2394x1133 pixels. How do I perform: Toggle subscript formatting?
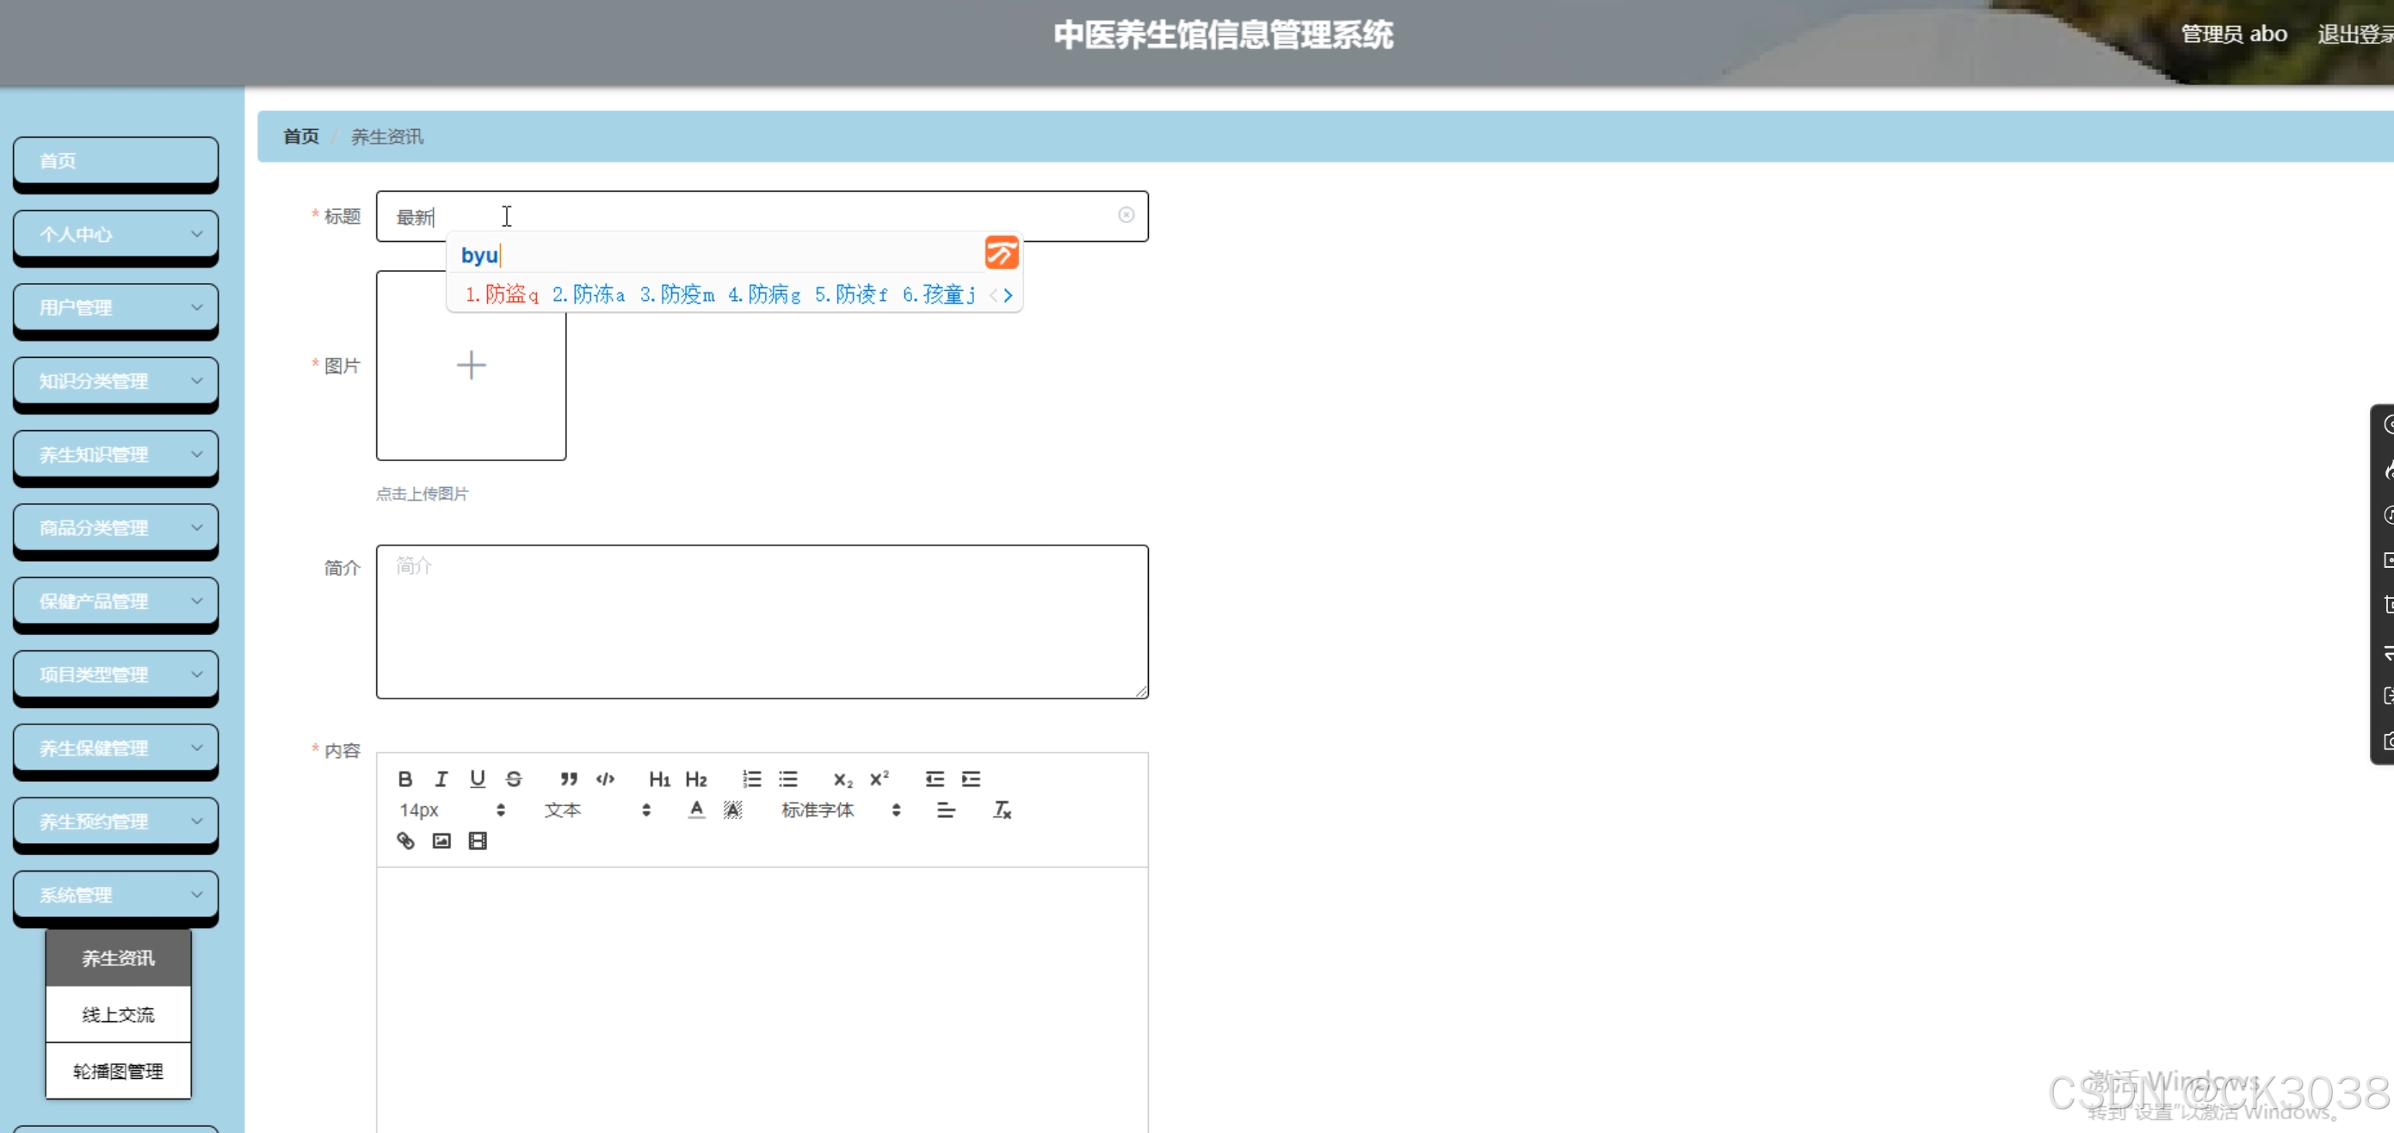842,779
